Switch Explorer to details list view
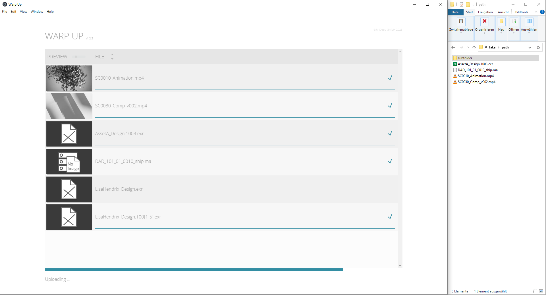Image resolution: width=546 pixels, height=295 pixels. pyautogui.click(x=535, y=291)
